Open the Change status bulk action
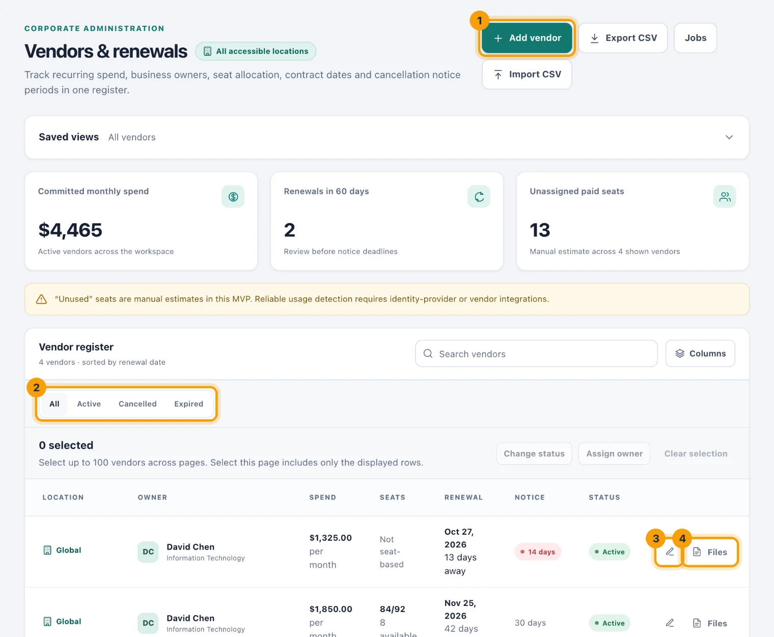774x637 pixels. pyautogui.click(x=534, y=454)
